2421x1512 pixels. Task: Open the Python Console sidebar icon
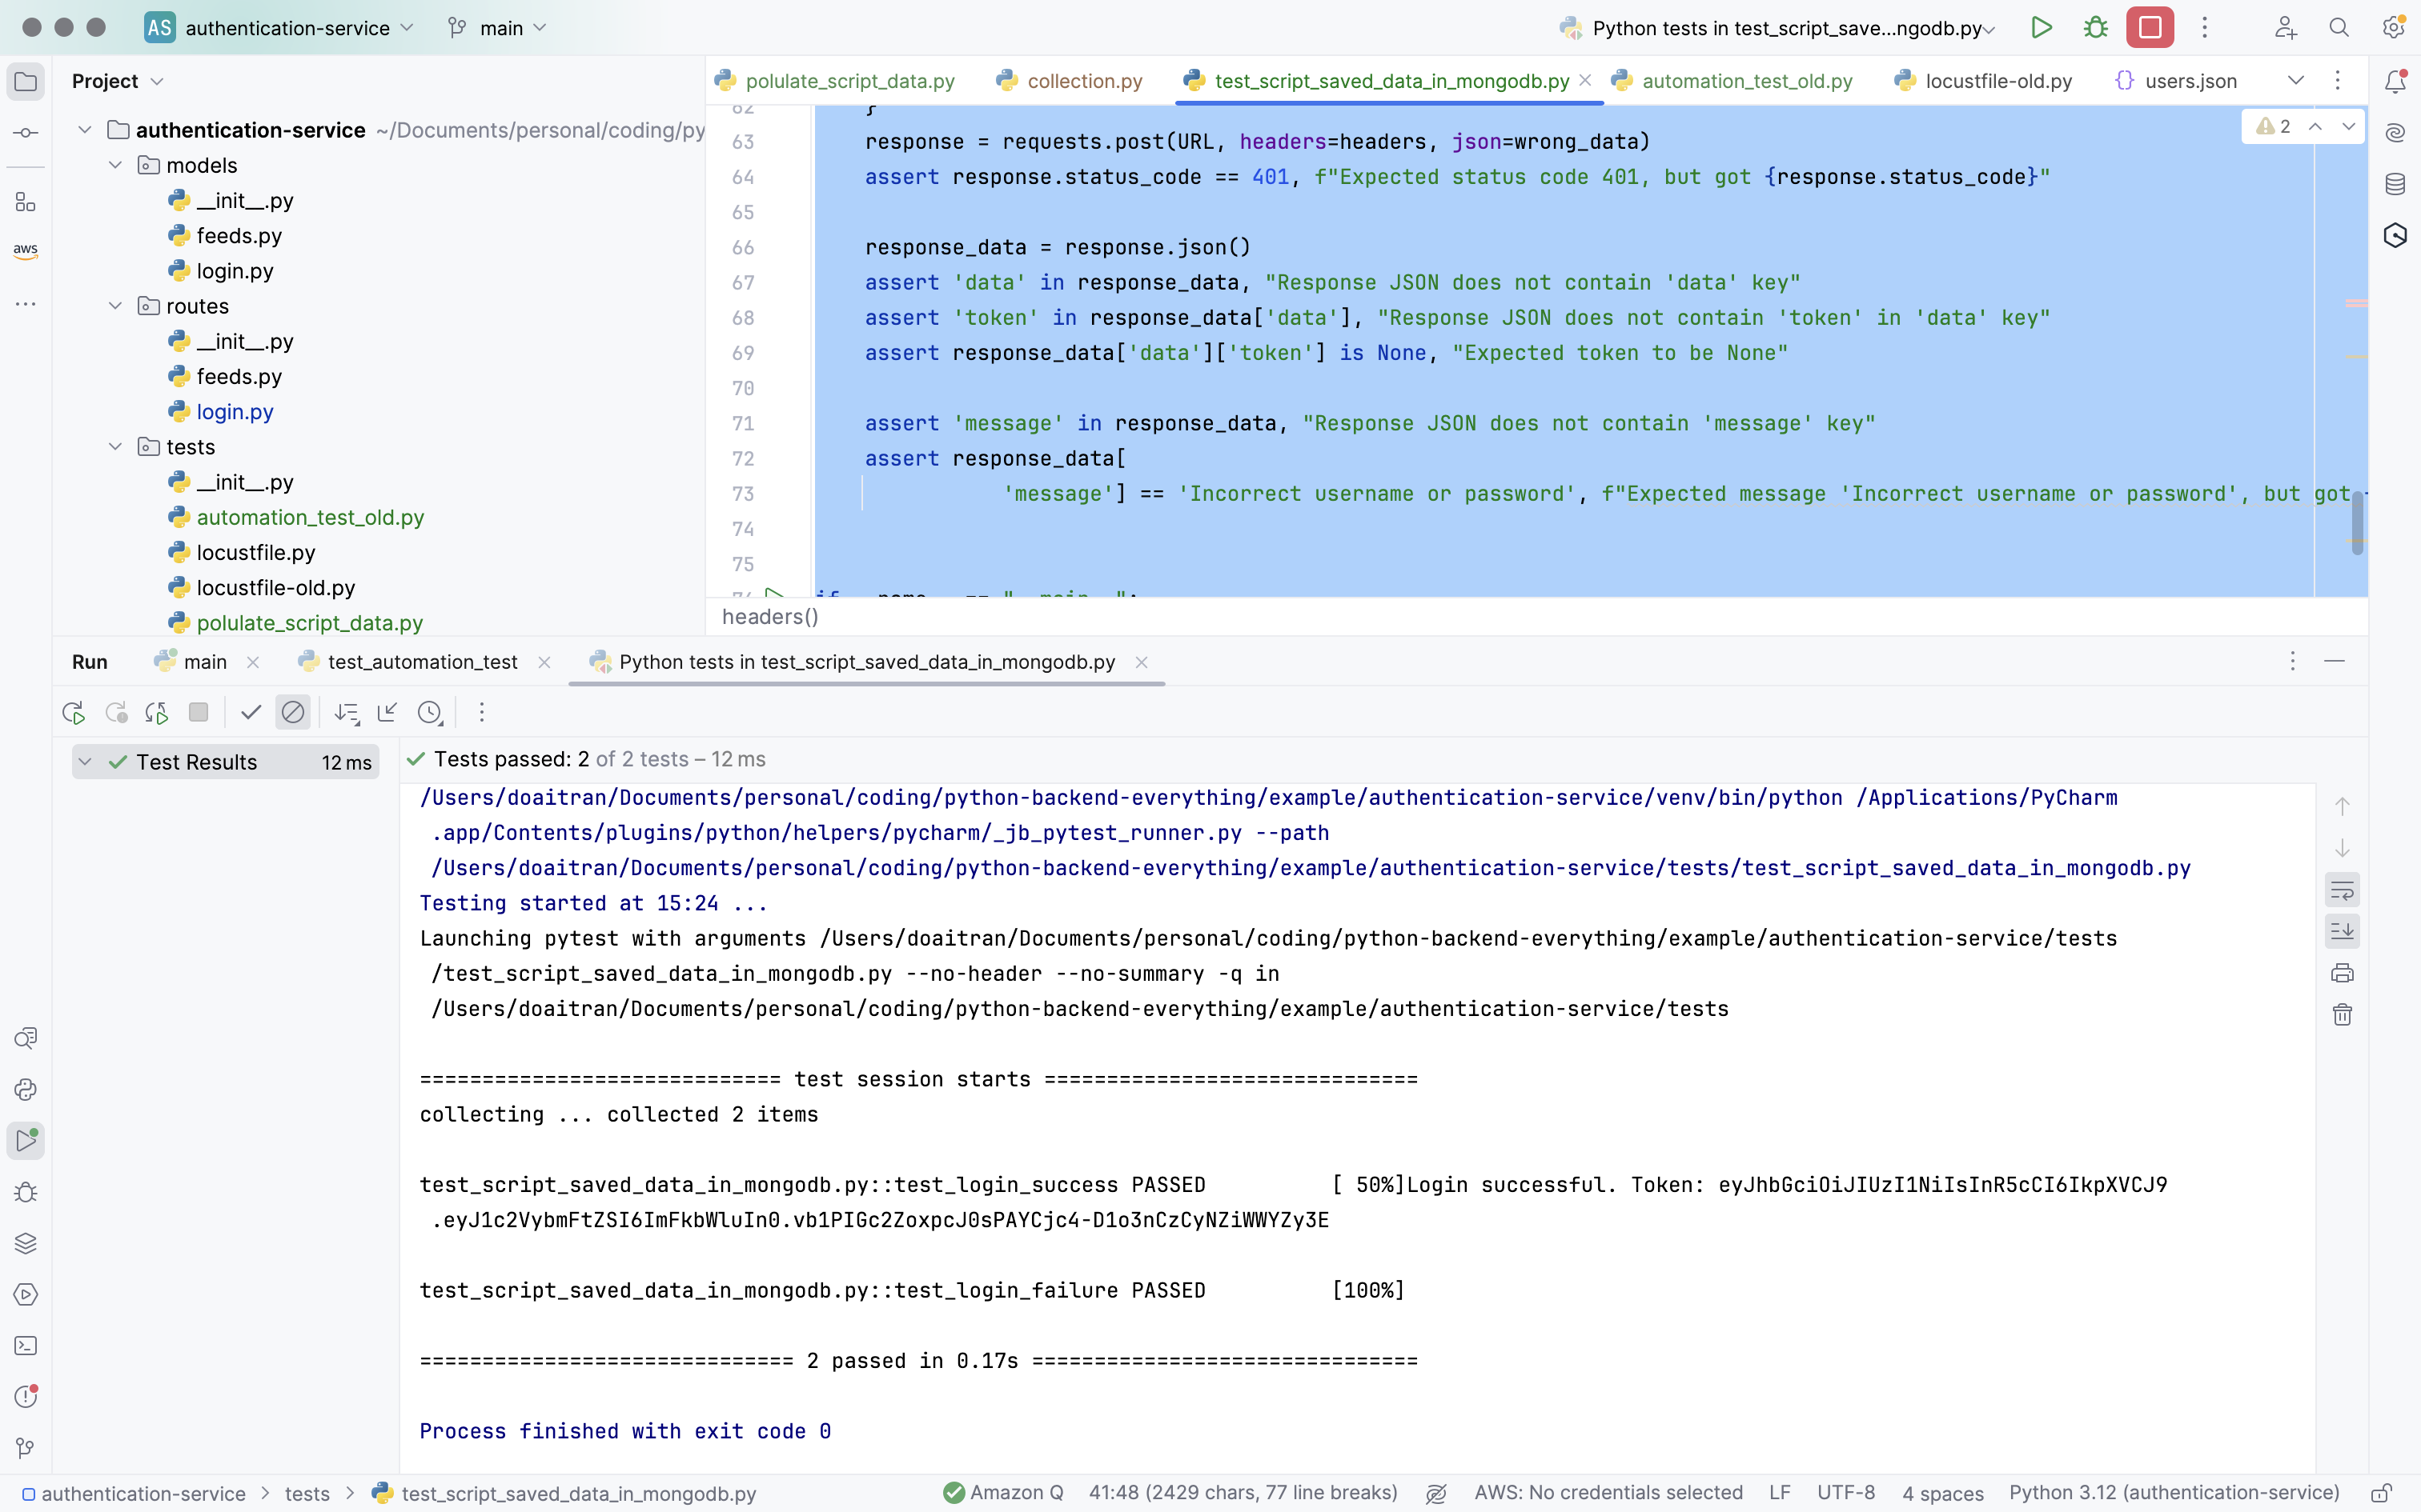pos(26,1090)
